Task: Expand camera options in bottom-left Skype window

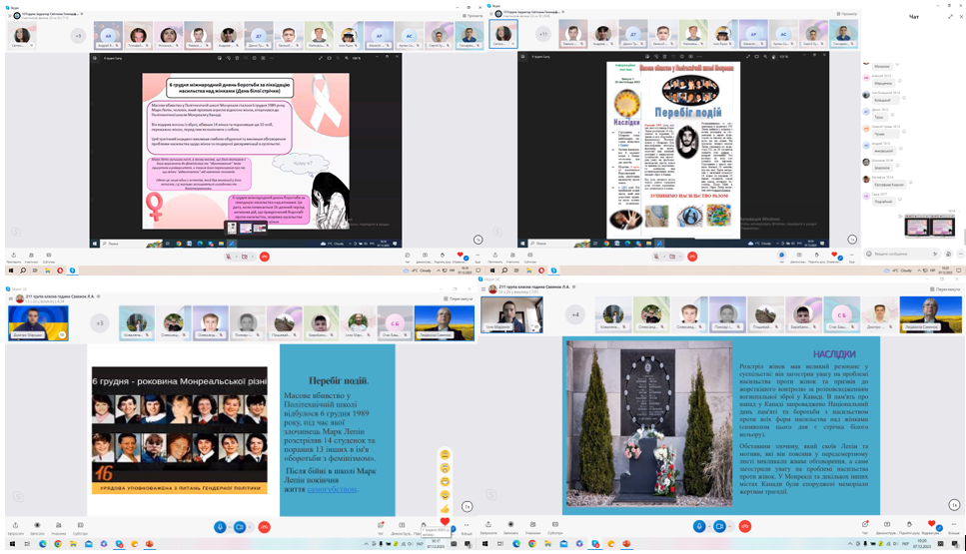Action: coord(249,527)
